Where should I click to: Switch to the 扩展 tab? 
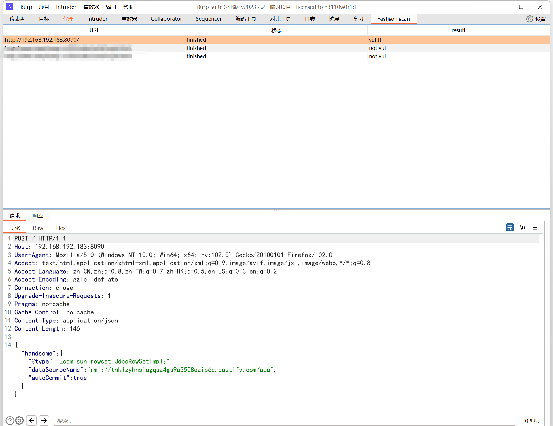click(x=334, y=19)
